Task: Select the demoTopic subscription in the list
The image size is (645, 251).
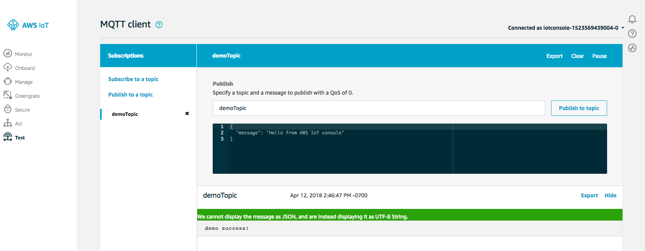Action: (125, 114)
